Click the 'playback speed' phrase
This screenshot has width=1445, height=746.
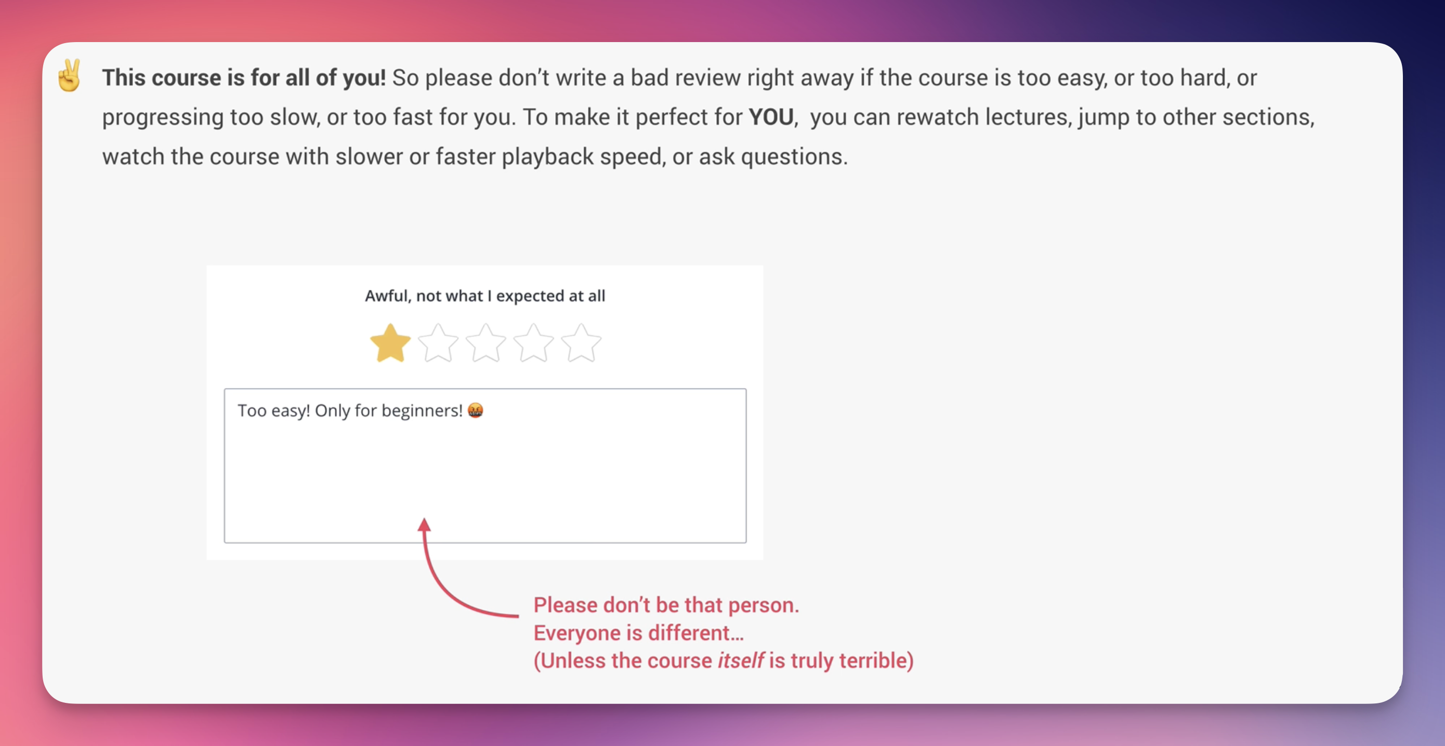point(581,156)
